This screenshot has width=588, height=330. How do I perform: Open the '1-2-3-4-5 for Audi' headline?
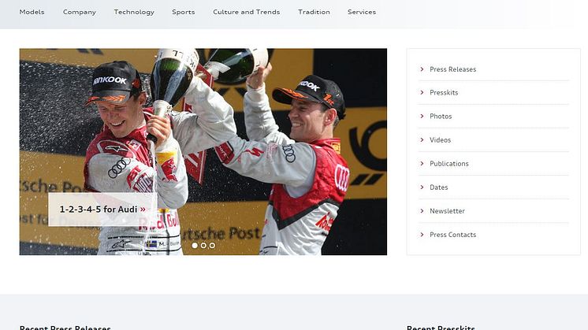(102, 209)
